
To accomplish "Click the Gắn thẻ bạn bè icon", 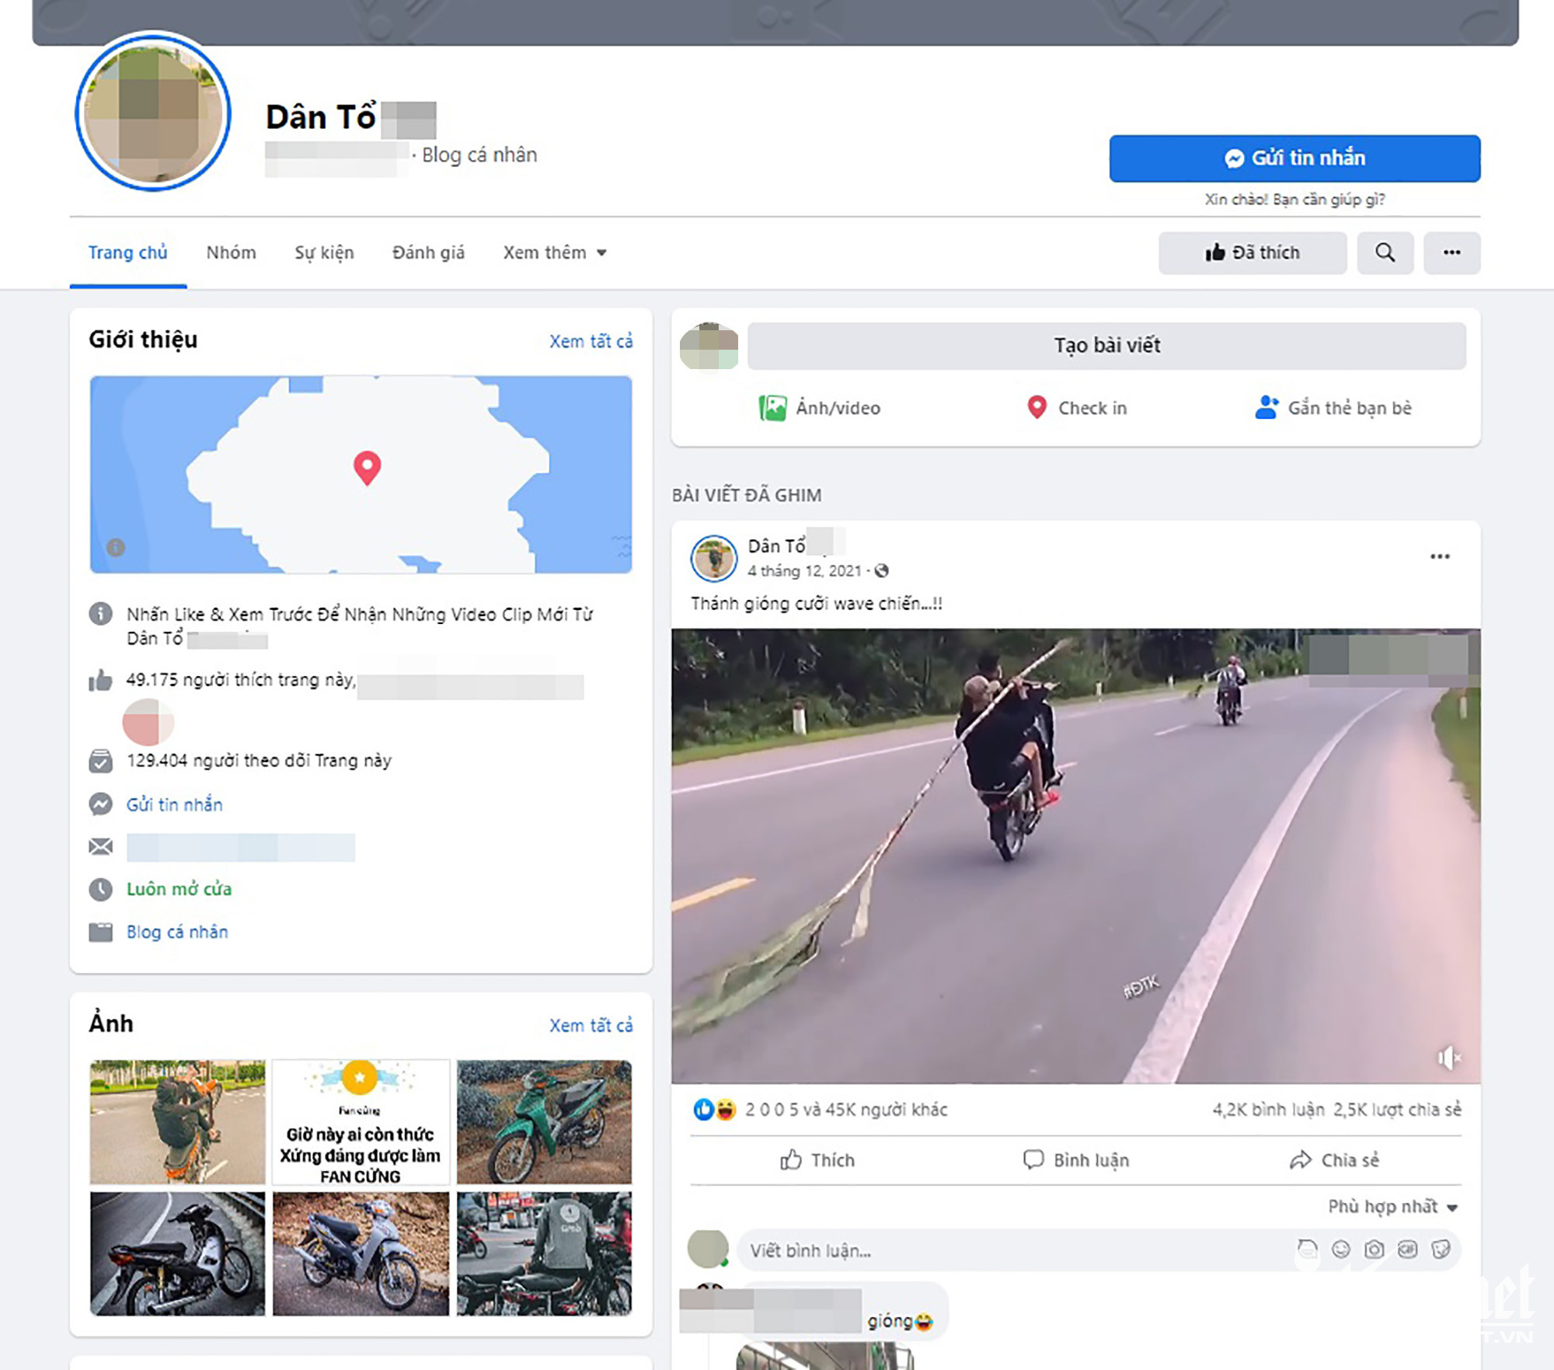I will click(x=1267, y=408).
